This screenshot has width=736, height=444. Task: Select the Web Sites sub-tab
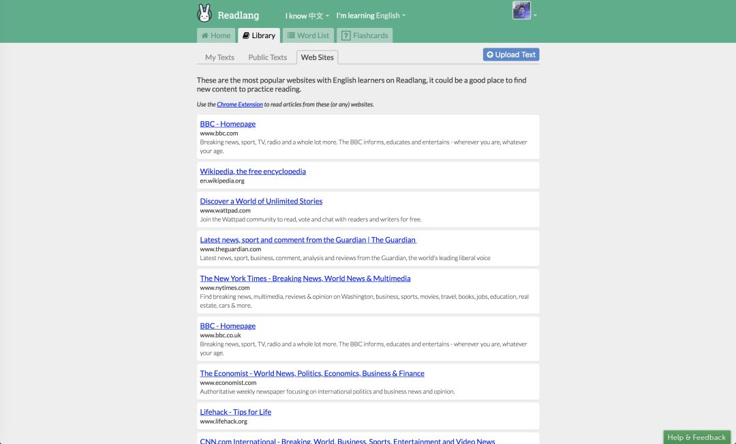click(x=318, y=57)
